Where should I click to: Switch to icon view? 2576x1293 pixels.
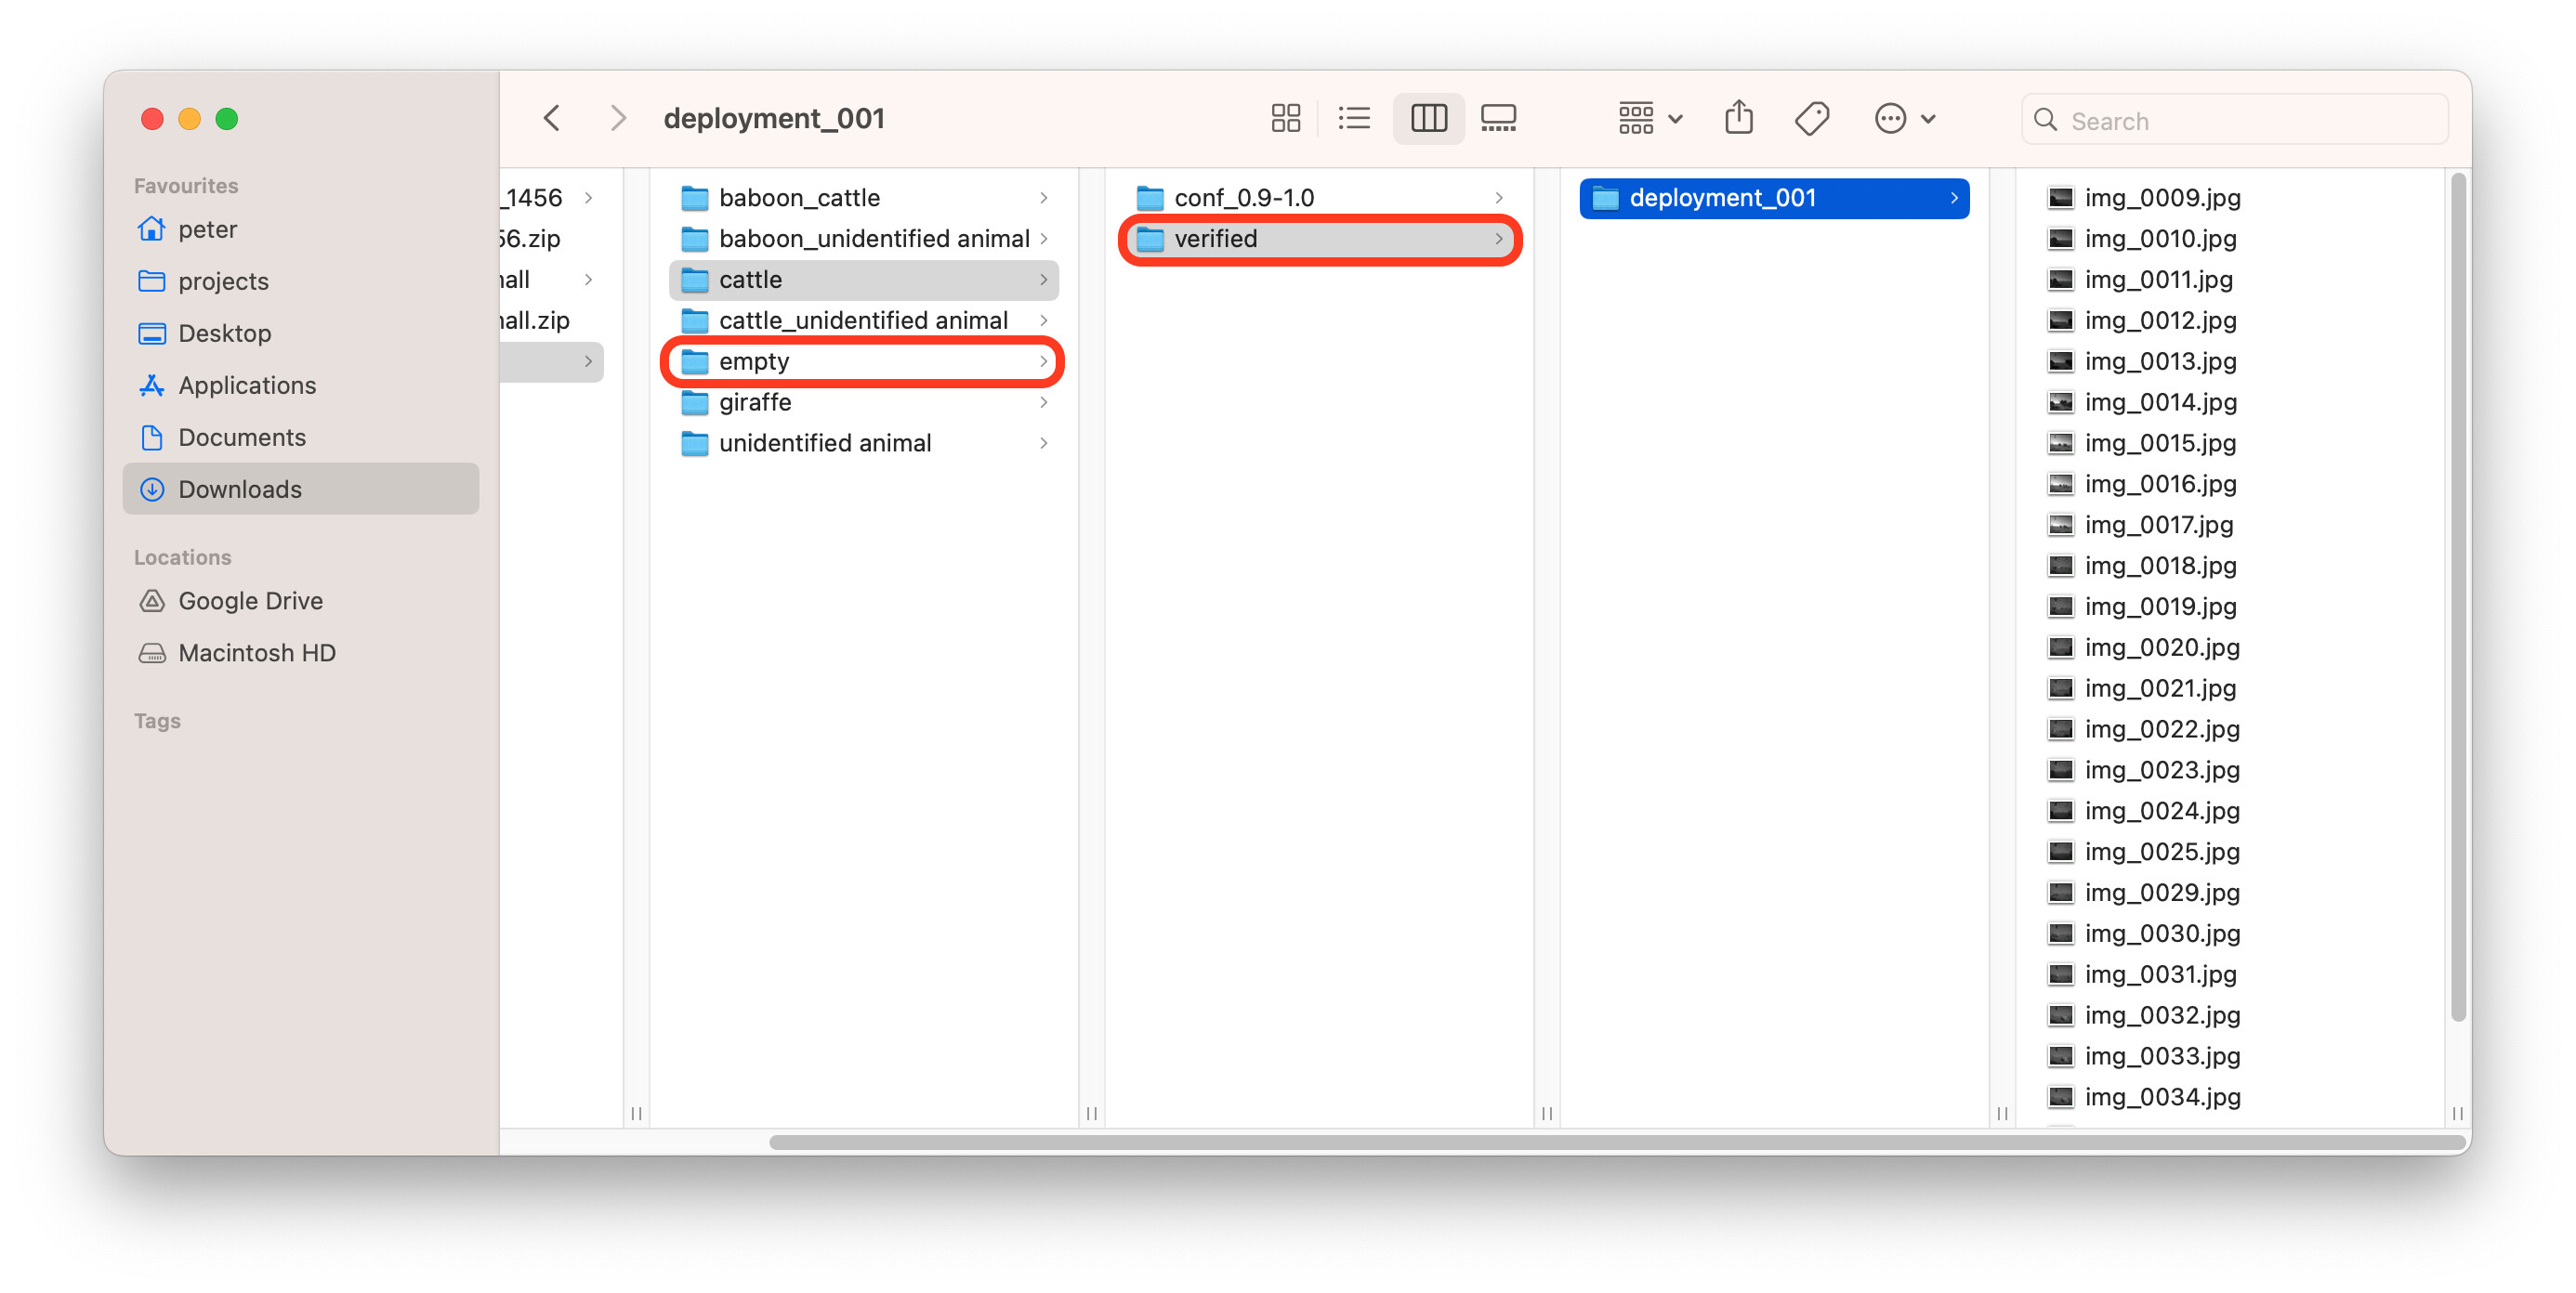point(1285,119)
